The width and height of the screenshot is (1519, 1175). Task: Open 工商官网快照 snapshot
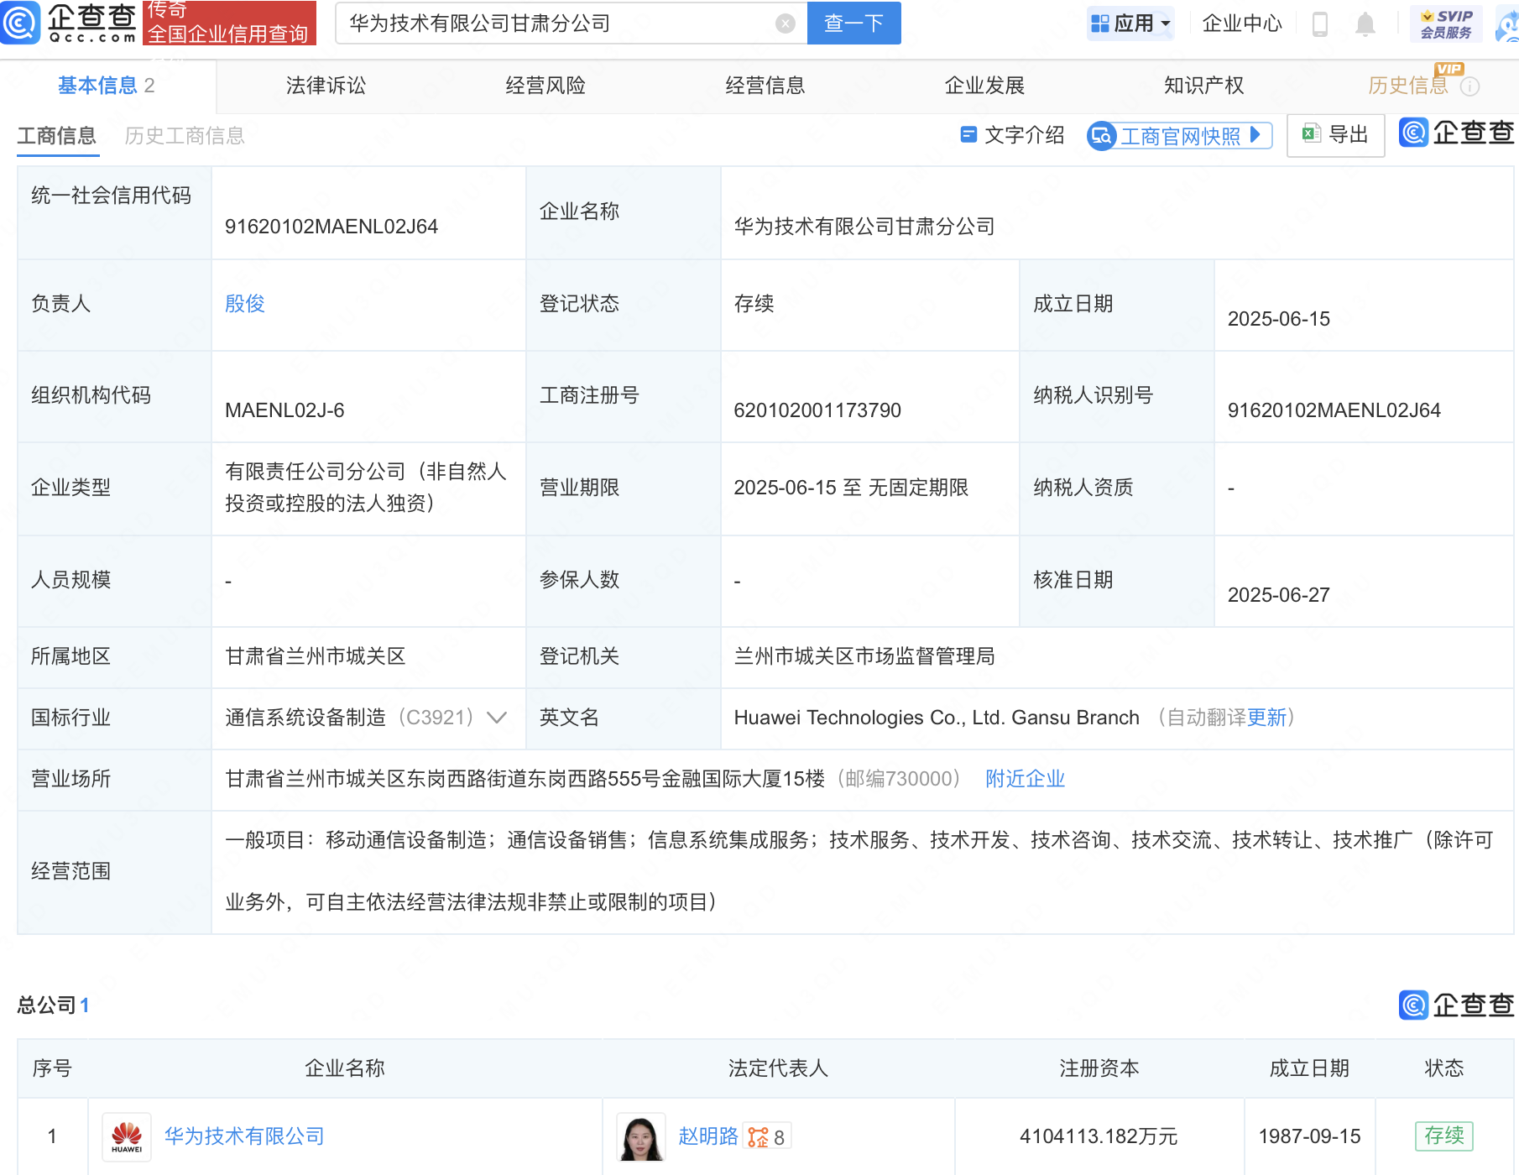pos(1180,136)
